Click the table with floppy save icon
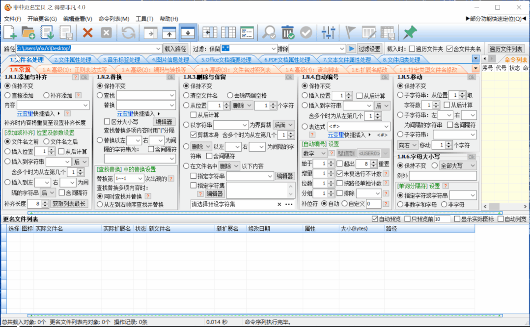530x327 pixels. pos(388,32)
